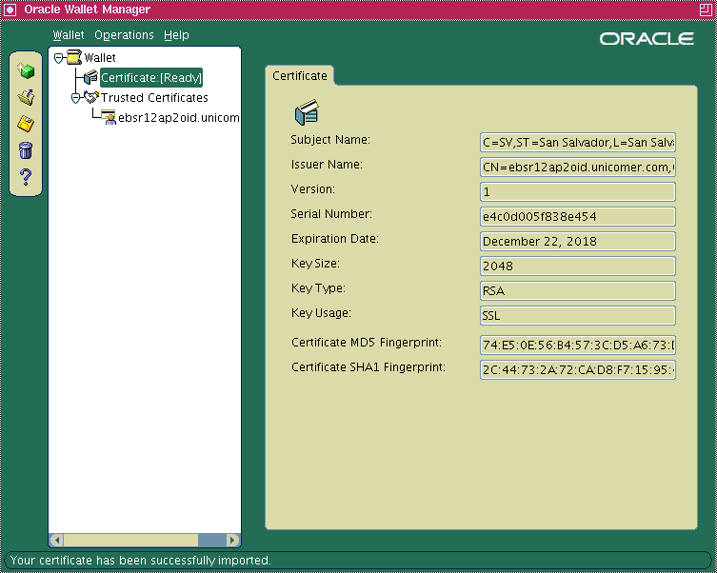717x573 pixels.
Task: Click the successfully imported status message
Action: [x=140, y=561]
